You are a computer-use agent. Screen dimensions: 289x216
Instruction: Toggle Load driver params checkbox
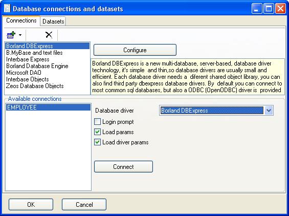97,142
